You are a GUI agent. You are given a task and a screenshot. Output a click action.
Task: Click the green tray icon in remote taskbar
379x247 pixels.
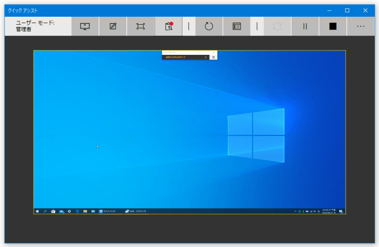tap(303, 211)
